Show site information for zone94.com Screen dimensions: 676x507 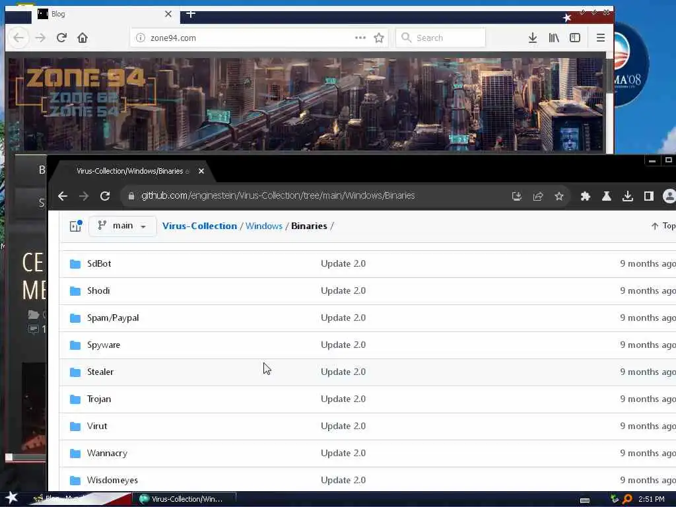pyautogui.click(x=141, y=38)
